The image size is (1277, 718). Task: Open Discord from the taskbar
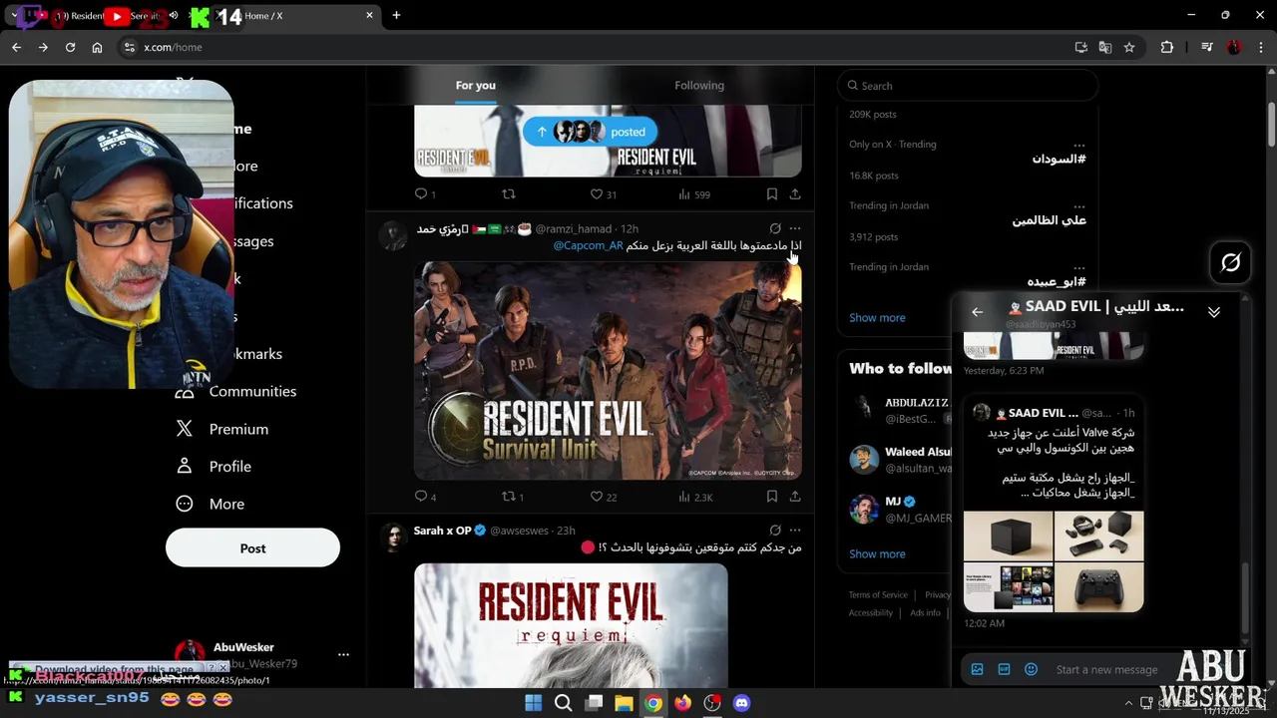pos(741,703)
